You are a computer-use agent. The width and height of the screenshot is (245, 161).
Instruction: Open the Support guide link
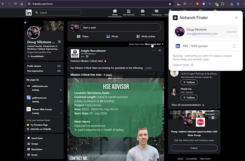[183, 65]
